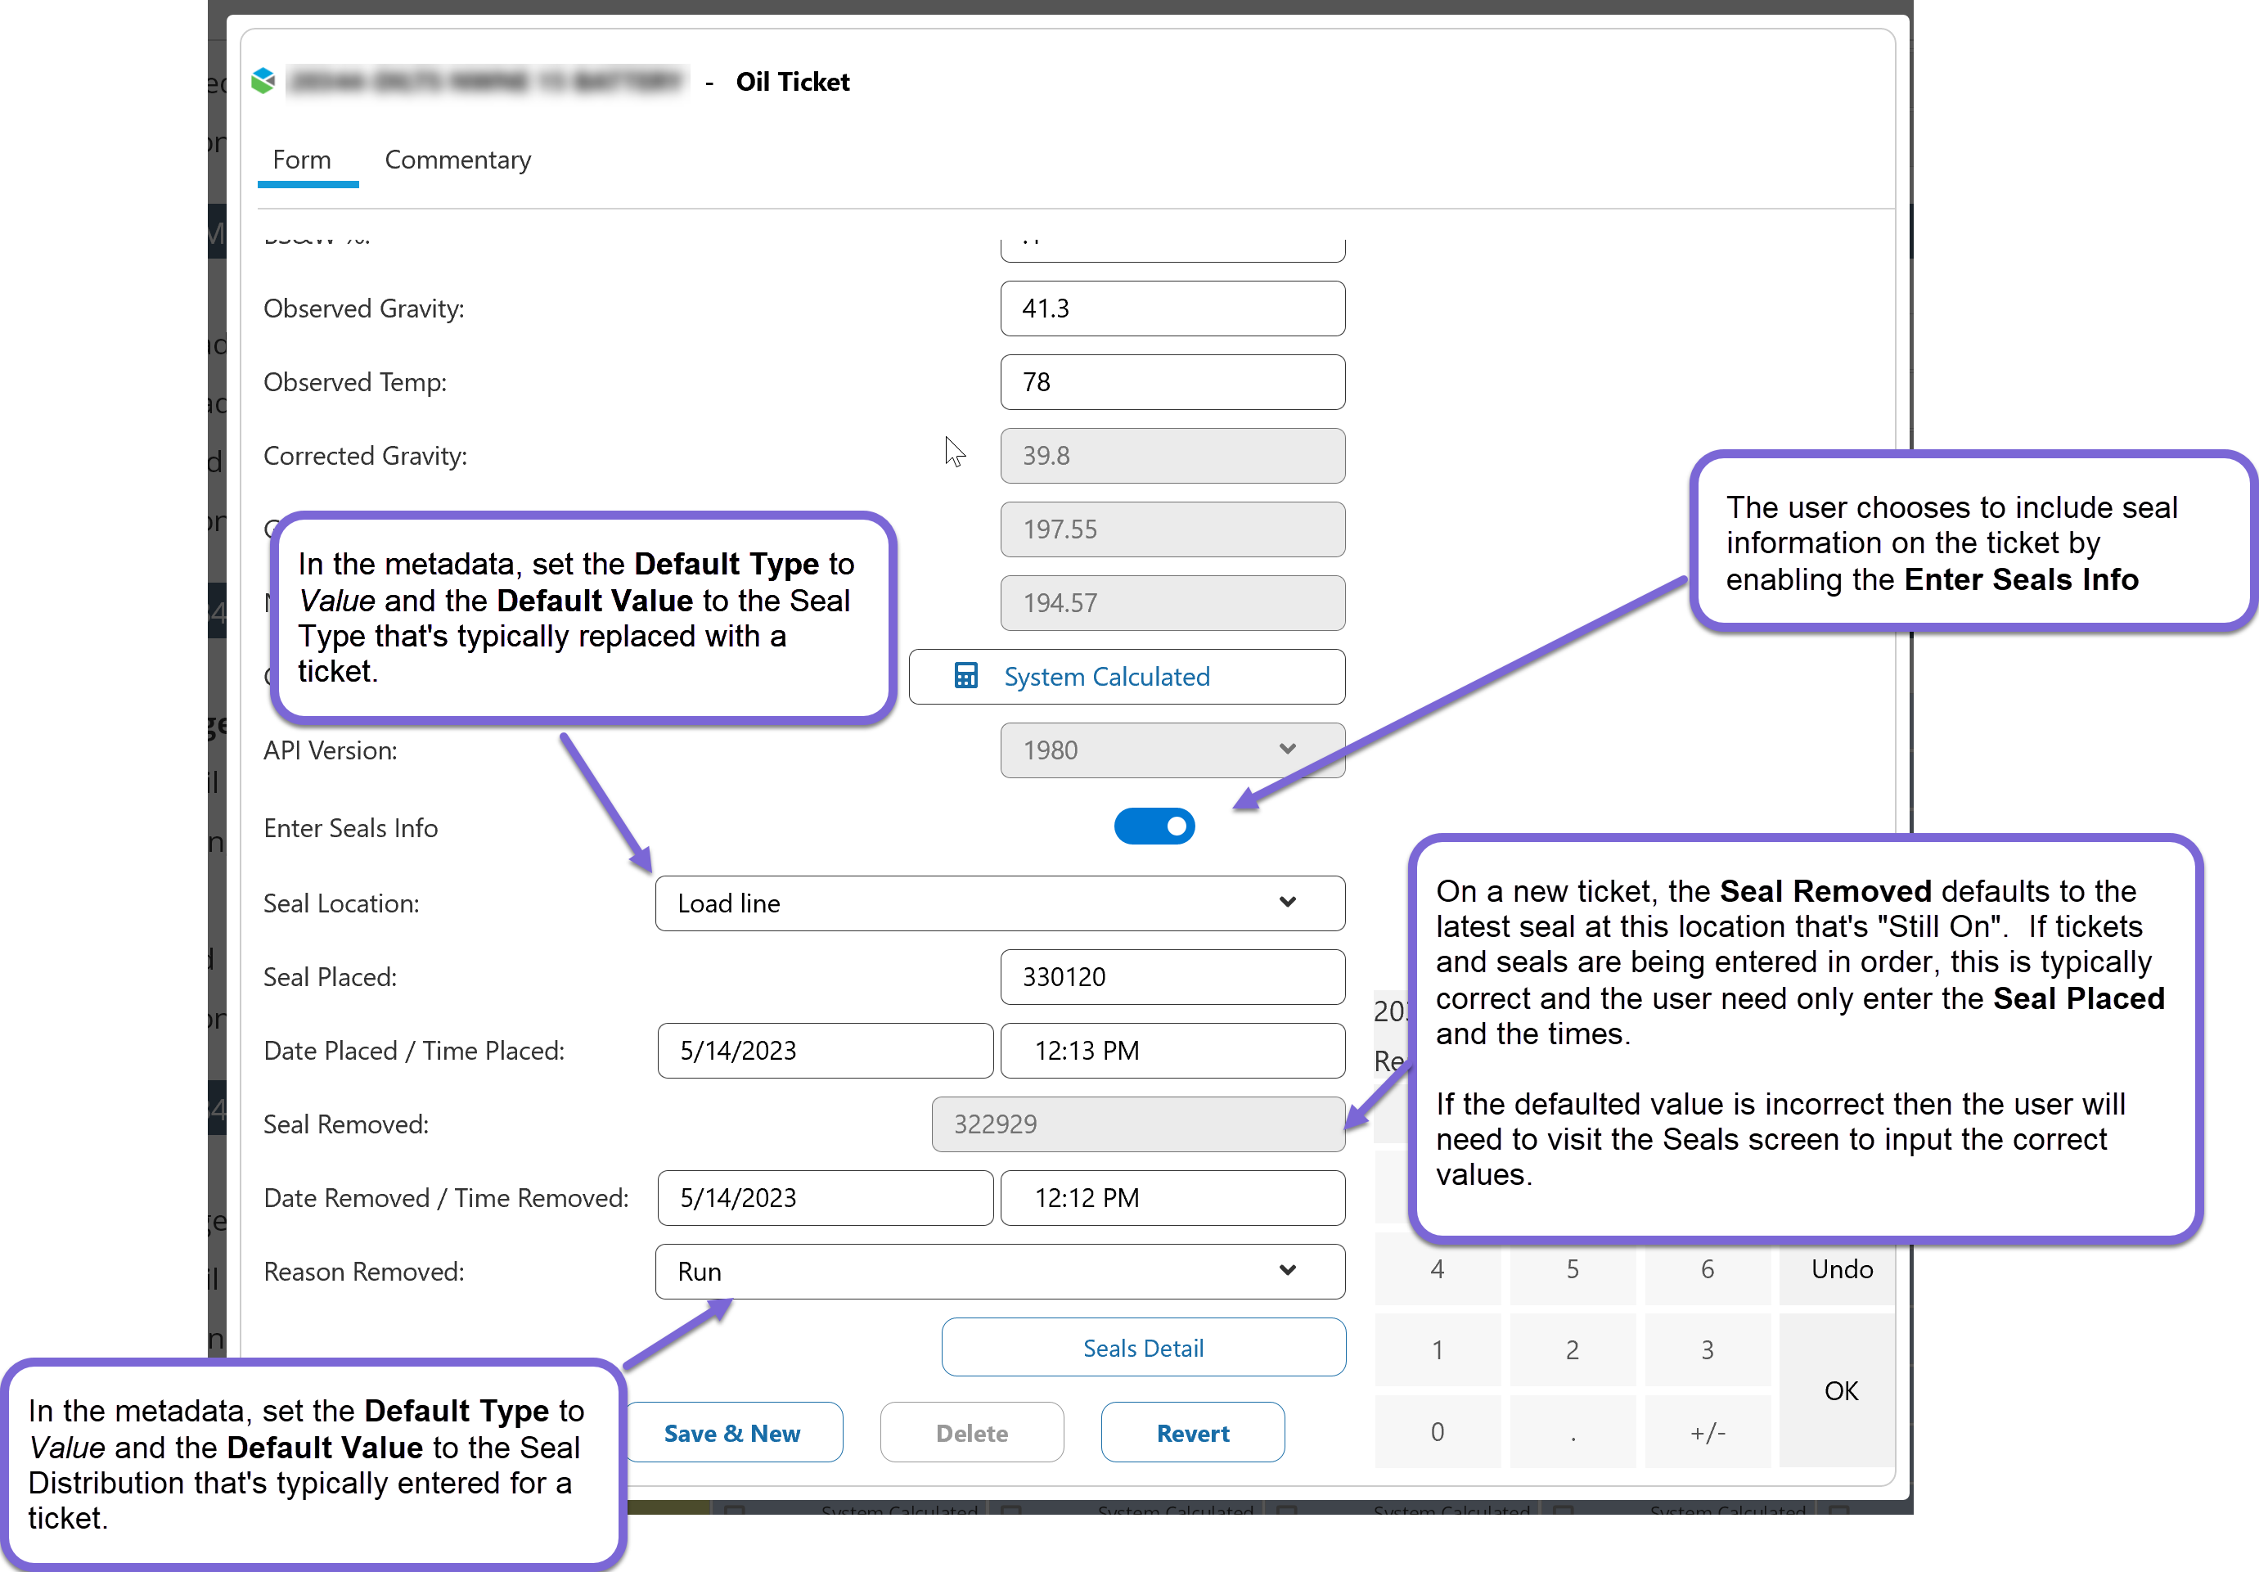
Task: Click the Seal Placed number field
Action: coord(1171,976)
